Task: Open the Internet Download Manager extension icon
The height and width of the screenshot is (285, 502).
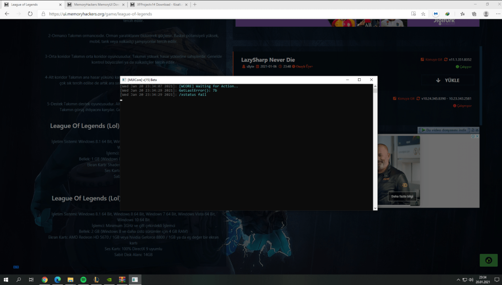Action: tap(448, 14)
